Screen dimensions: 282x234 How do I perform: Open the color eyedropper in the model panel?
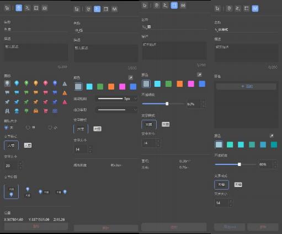click(x=272, y=136)
